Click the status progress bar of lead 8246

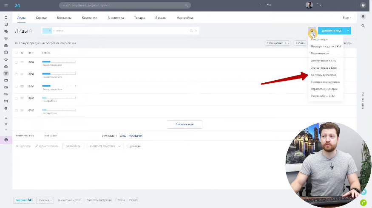click(59, 110)
